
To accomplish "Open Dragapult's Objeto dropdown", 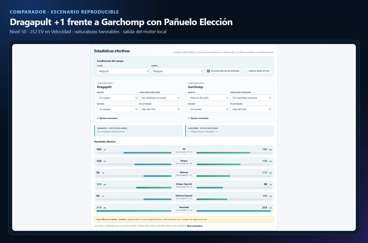I will click(x=117, y=98).
